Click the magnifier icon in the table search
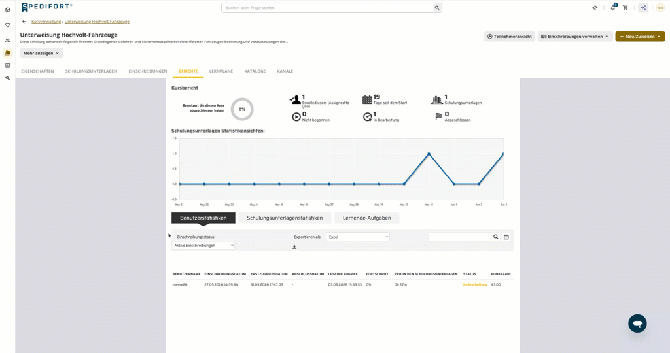670x353 pixels. 496,237
